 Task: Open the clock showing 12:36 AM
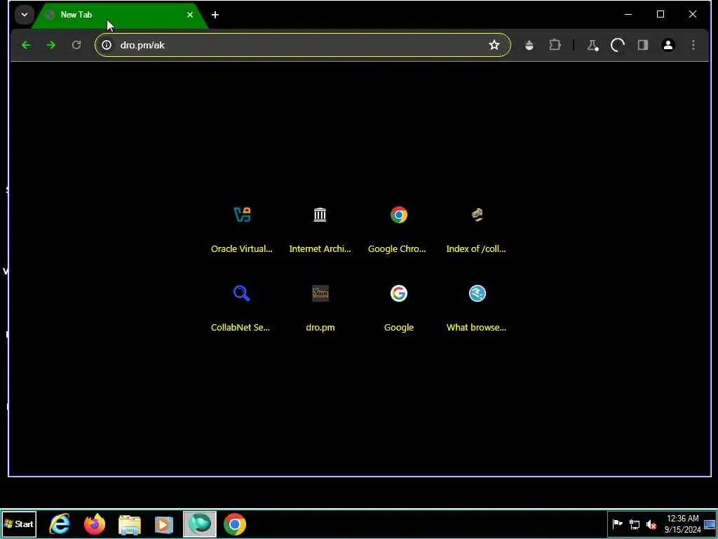point(683,524)
